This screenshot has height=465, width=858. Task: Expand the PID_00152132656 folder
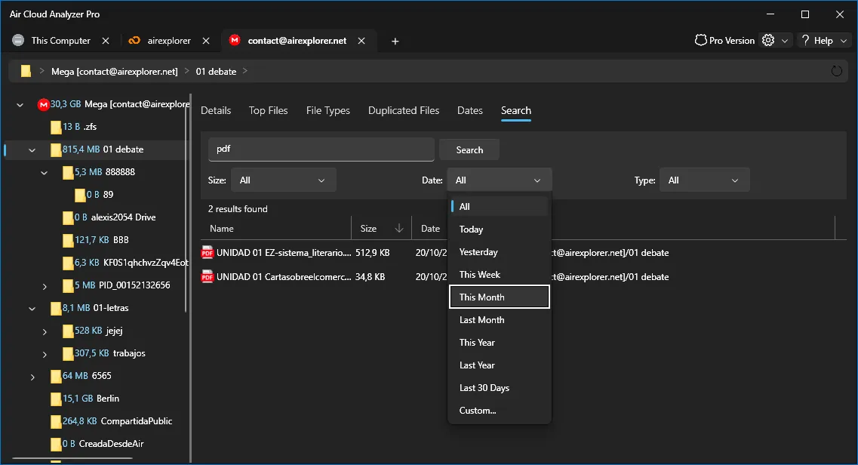tap(45, 286)
